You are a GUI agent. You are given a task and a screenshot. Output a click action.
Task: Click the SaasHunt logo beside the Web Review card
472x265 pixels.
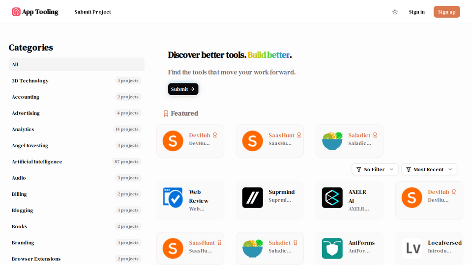pos(173,248)
